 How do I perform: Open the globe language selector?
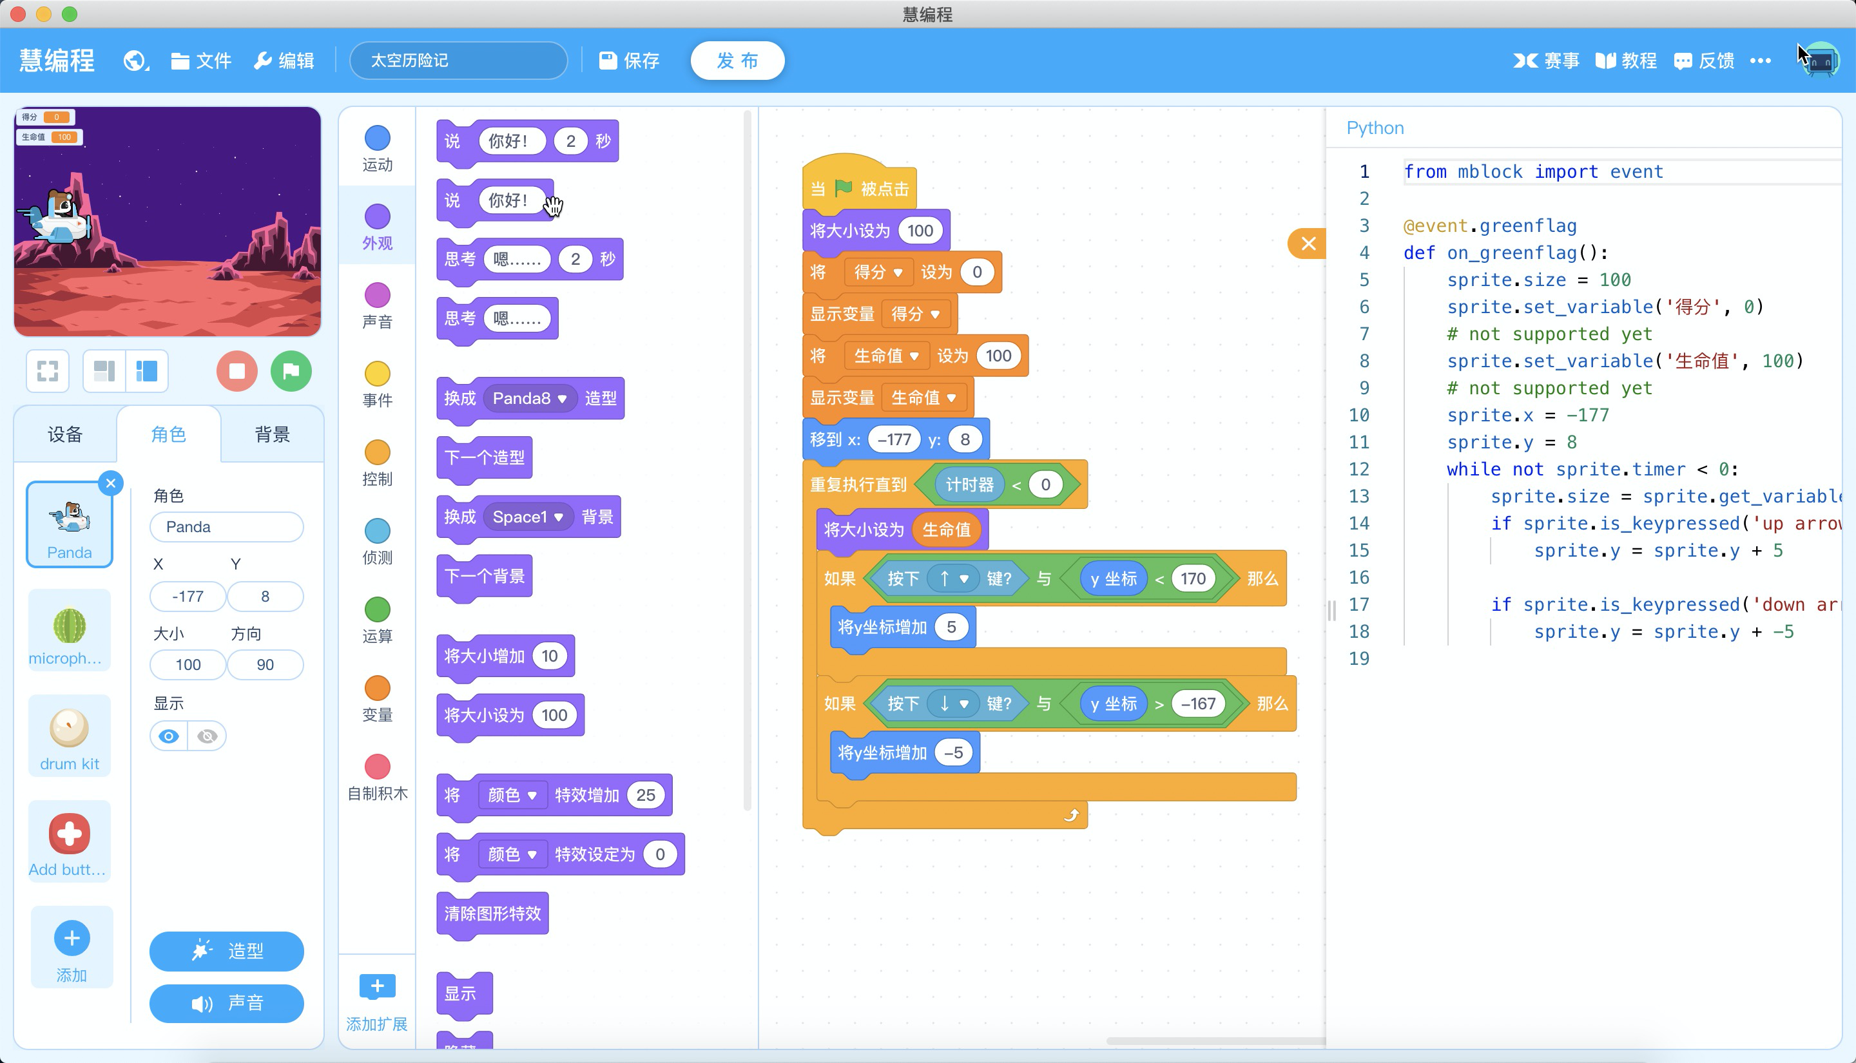coord(134,61)
